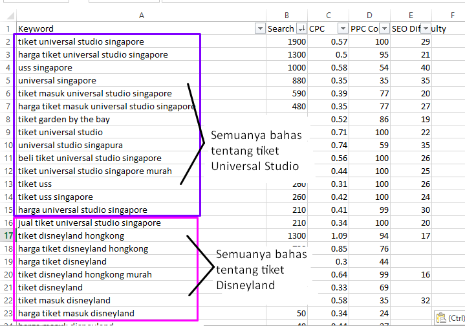Image resolution: width=465 pixels, height=326 pixels.
Task: Click cell 'tiket garden by the bay'
Action: pos(141,119)
